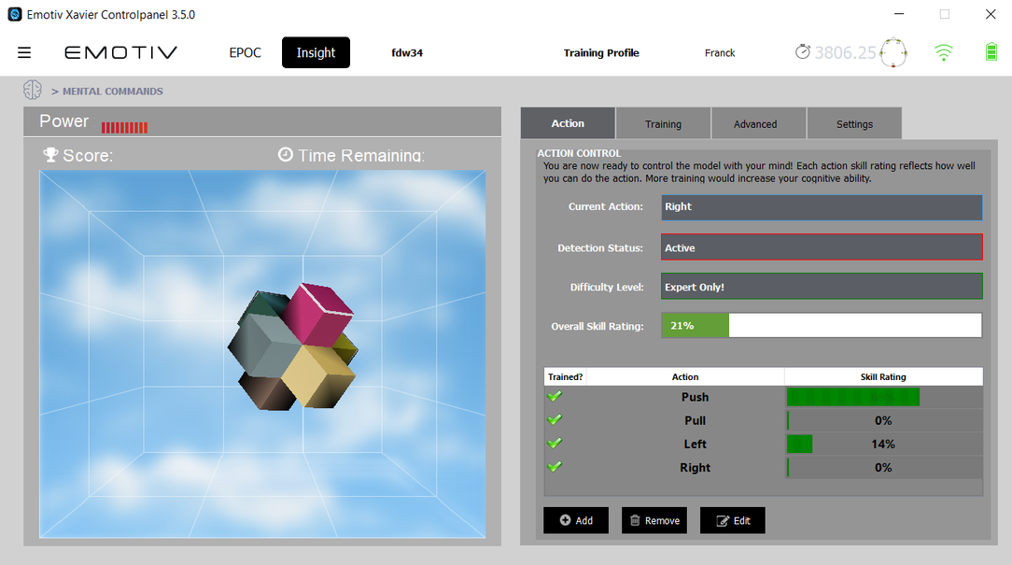Click the Current Action field showing Right
1012x565 pixels.
pos(822,207)
